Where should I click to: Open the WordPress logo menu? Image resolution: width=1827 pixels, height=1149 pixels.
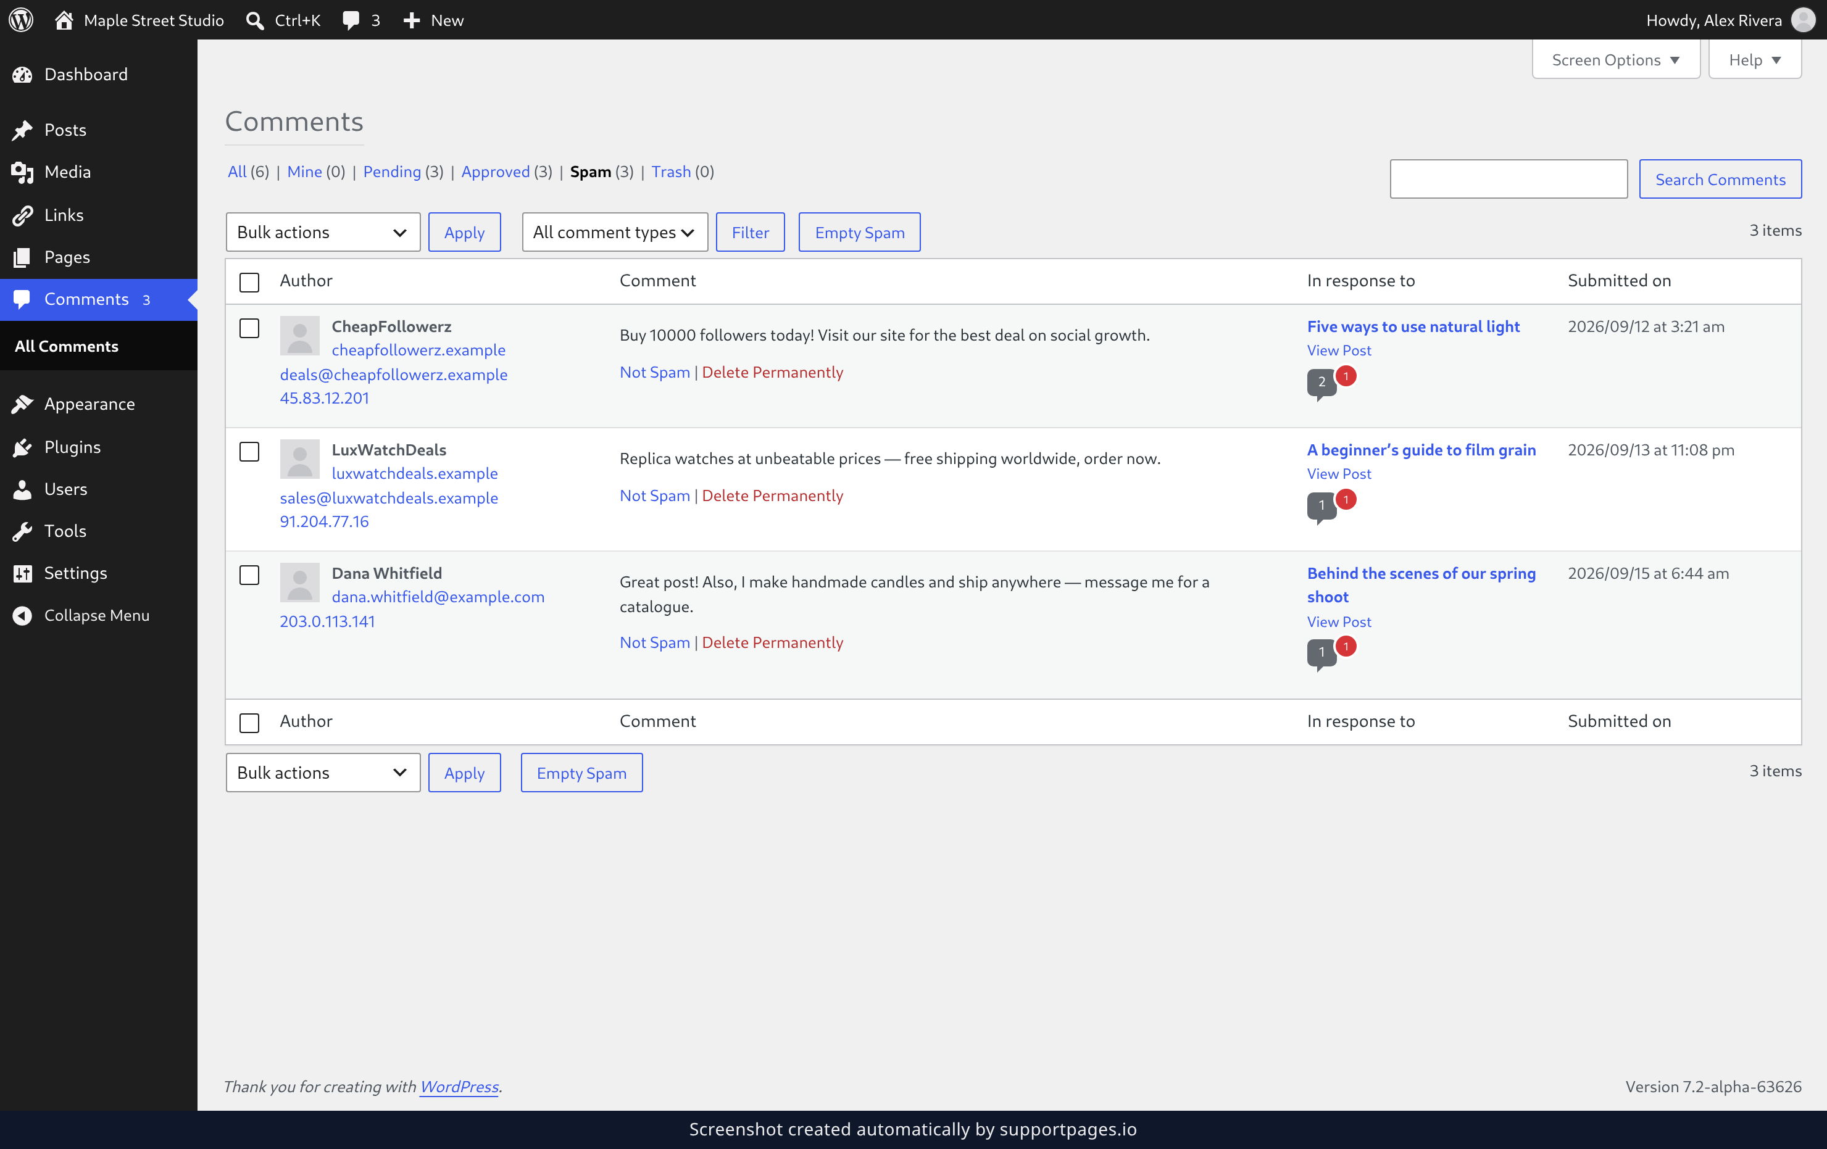pos(21,20)
